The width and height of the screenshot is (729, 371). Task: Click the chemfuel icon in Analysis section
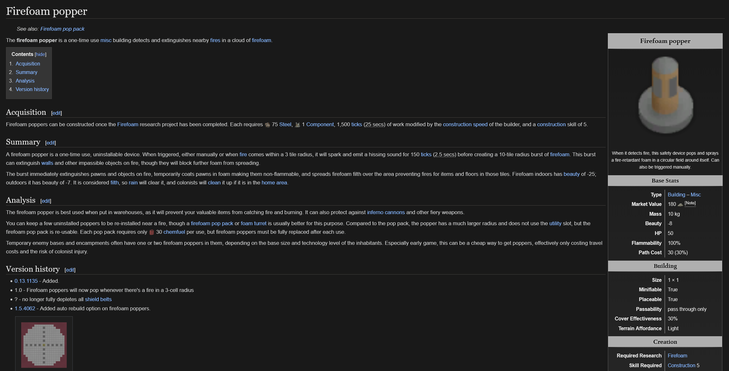pyautogui.click(x=151, y=232)
